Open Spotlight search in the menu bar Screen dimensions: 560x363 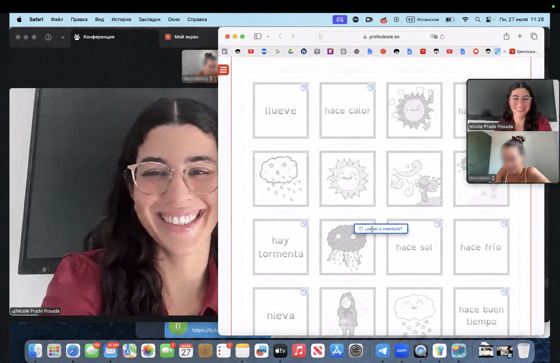pyautogui.click(x=478, y=19)
